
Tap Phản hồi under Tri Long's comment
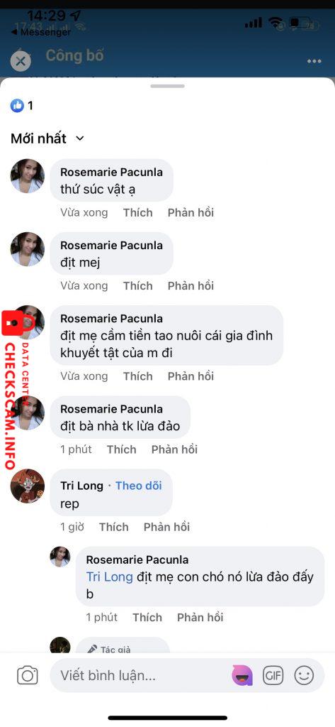pos(166,527)
